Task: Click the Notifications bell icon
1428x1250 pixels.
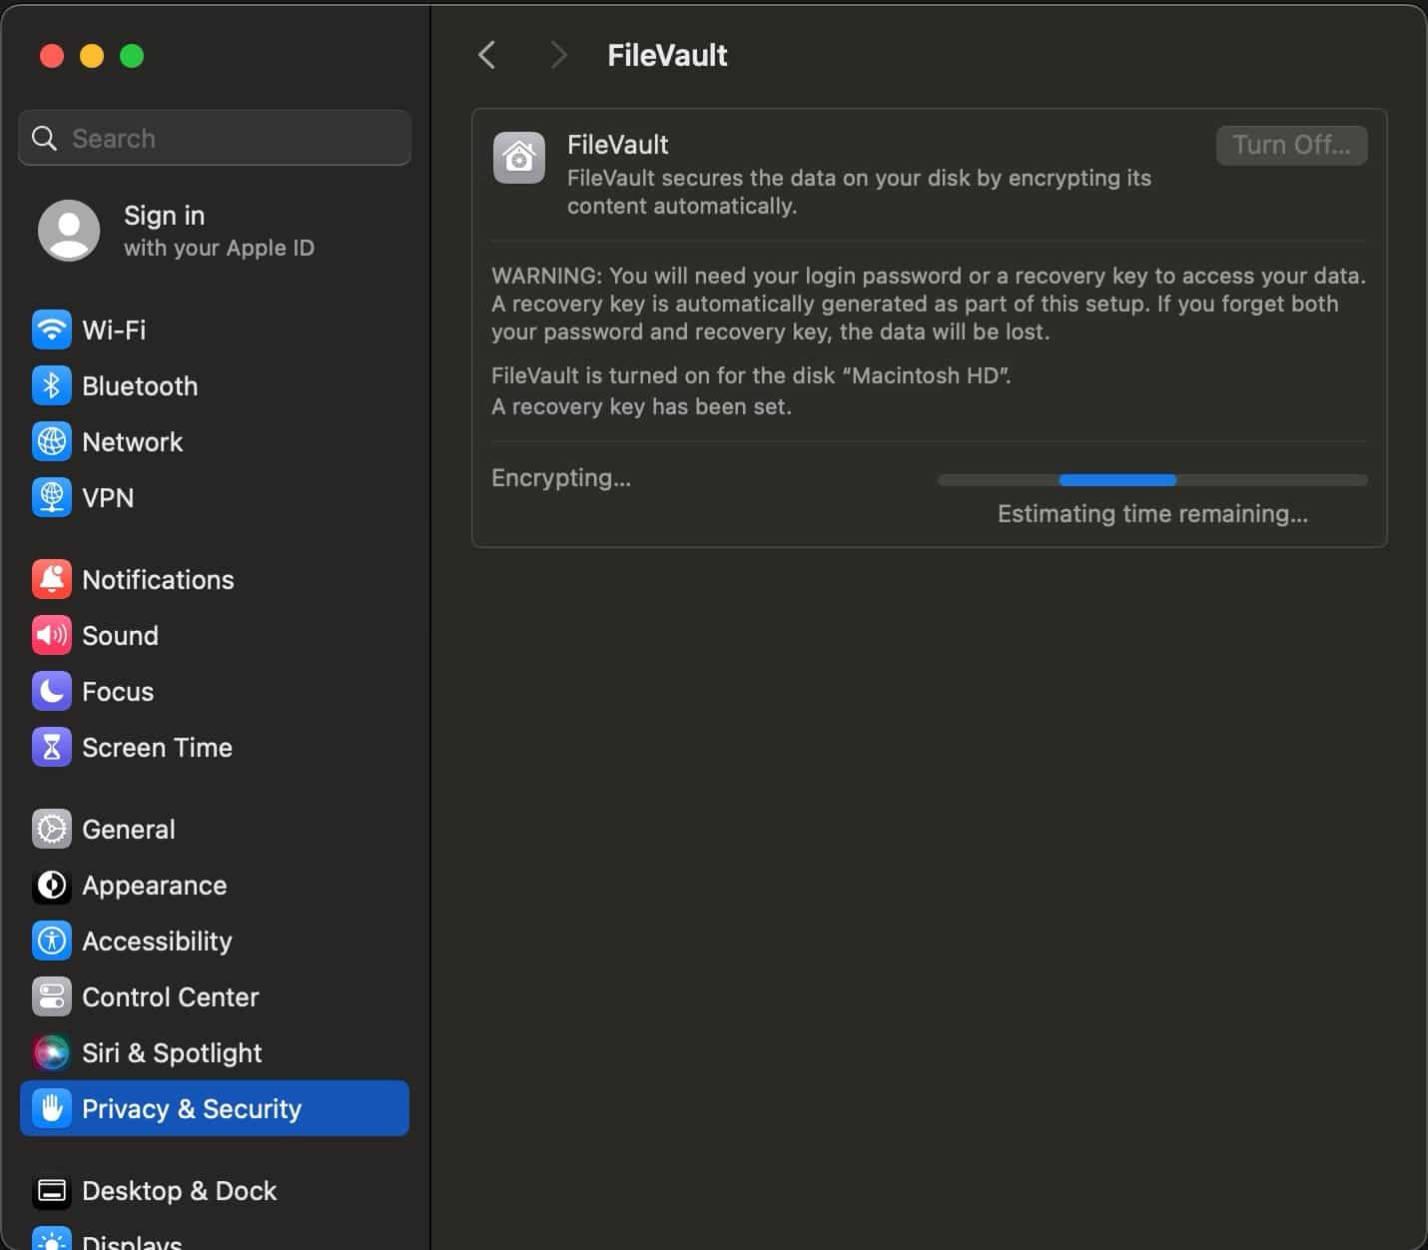Action: [x=52, y=579]
